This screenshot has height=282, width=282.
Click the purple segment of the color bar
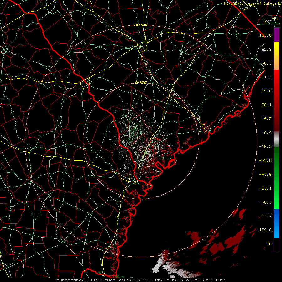(277, 35)
